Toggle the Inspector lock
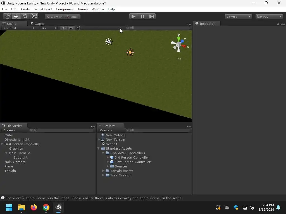The height and width of the screenshot is (214, 286). point(278,24)
